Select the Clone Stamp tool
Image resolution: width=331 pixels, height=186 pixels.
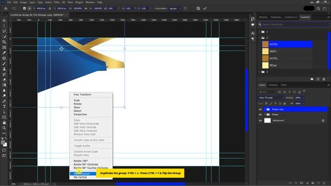[4, 69]
